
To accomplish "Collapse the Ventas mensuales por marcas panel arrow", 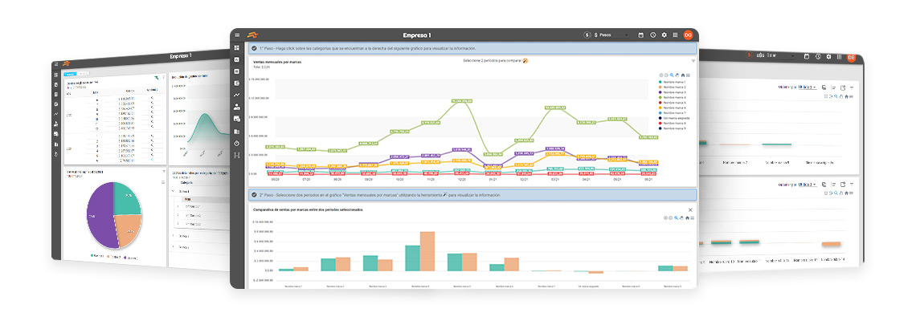I will tap(693, 61).
